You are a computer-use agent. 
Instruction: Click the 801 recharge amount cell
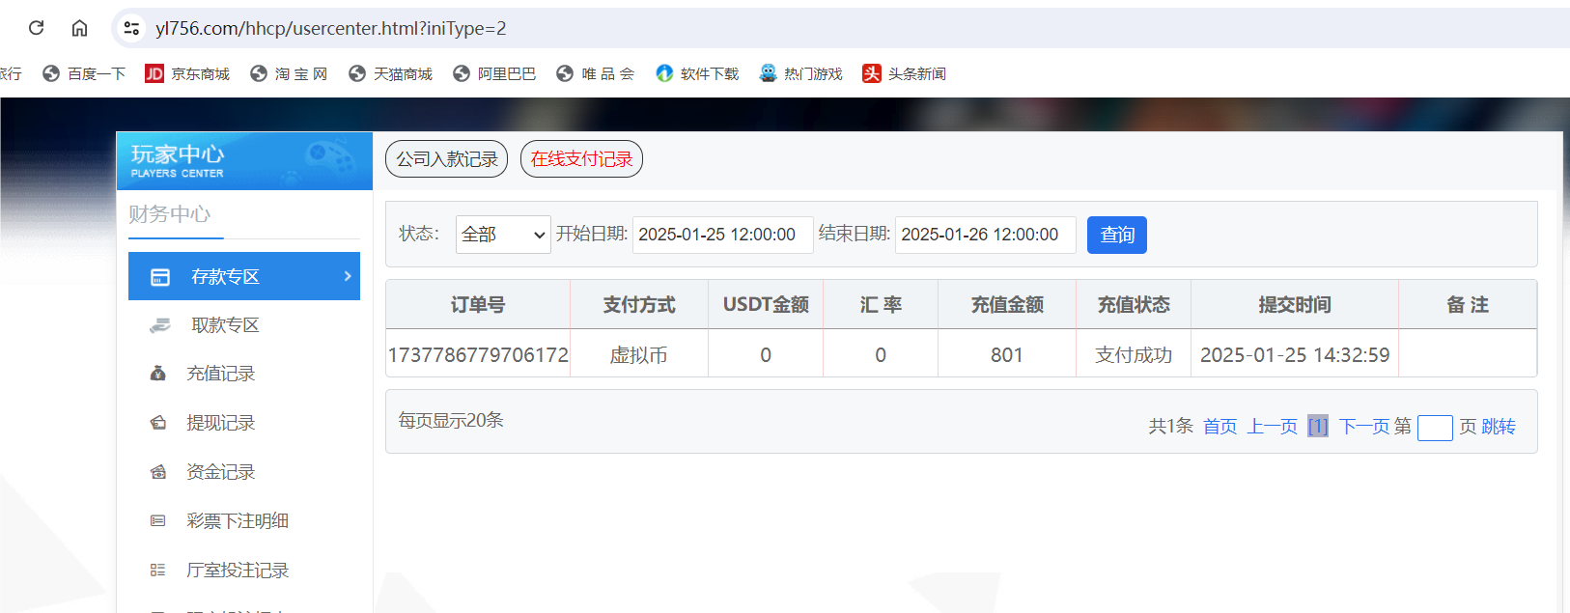coord(1006,355)
